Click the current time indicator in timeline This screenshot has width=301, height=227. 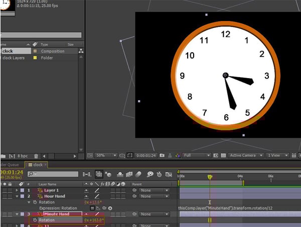[210, 176]
